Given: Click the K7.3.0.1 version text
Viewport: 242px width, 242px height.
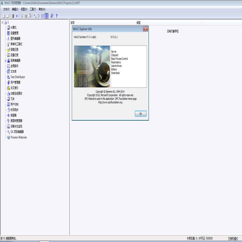Looking at the screenshot, I should pyautogui.click(x=114, y=37).
